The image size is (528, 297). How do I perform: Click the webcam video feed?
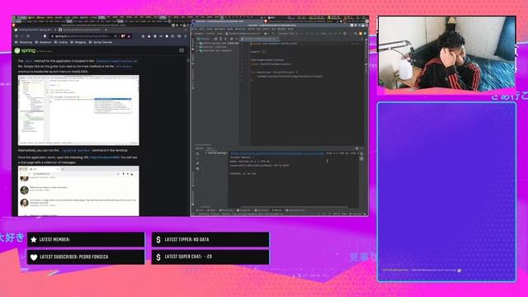pyautogui.click(x=446, y=53)
